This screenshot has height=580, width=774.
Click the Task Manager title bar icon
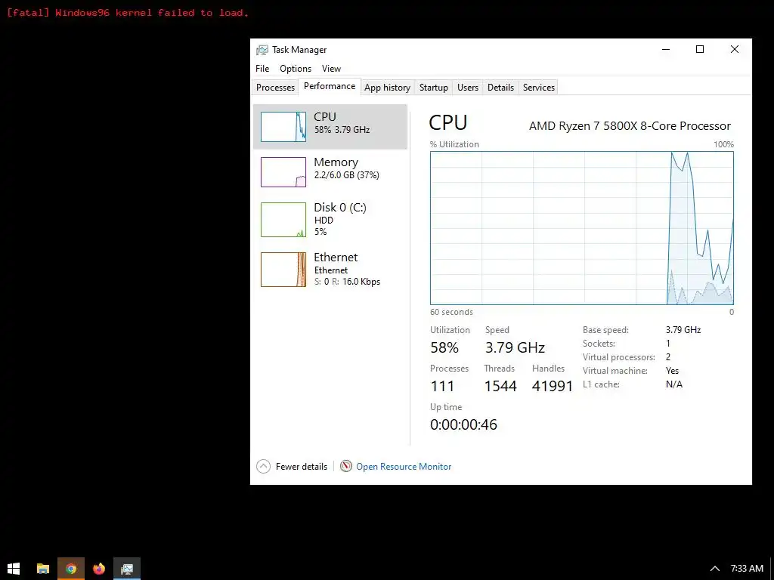pos(262,50)
